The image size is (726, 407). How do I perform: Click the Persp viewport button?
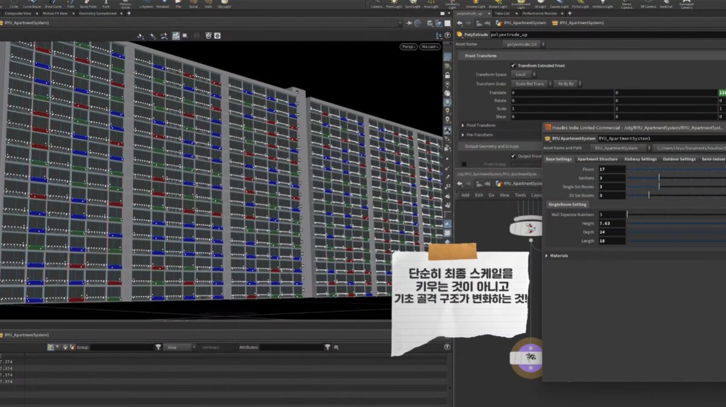[408, 47]
